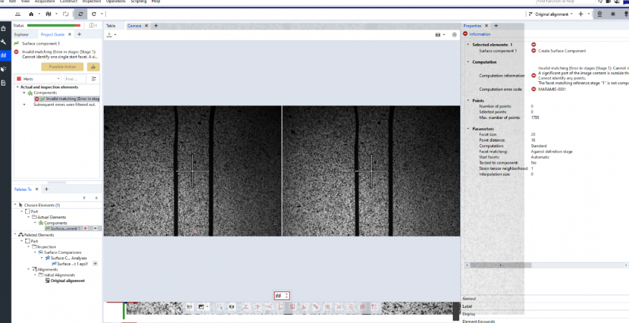Image resolution: width=629 pixels, height=323 pixels.
Task: Open the hint list options icon next to Find
Action: click(x=93, y=79)
